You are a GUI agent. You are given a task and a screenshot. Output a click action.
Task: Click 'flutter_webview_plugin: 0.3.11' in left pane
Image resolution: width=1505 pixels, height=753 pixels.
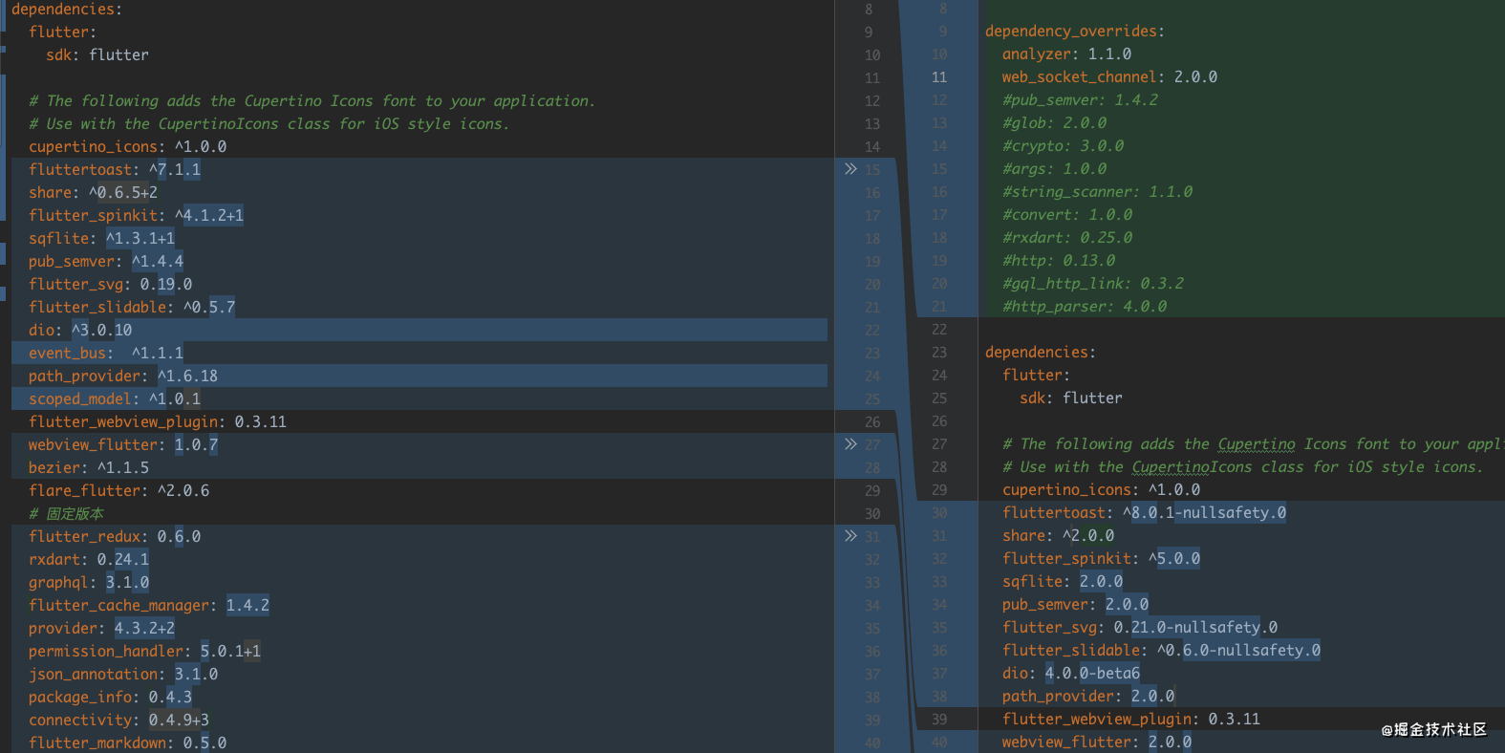(158, 421)
